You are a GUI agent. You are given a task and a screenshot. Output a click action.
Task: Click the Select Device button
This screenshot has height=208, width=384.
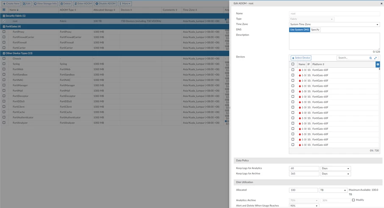pyautogui.click(x=301, y=58)
